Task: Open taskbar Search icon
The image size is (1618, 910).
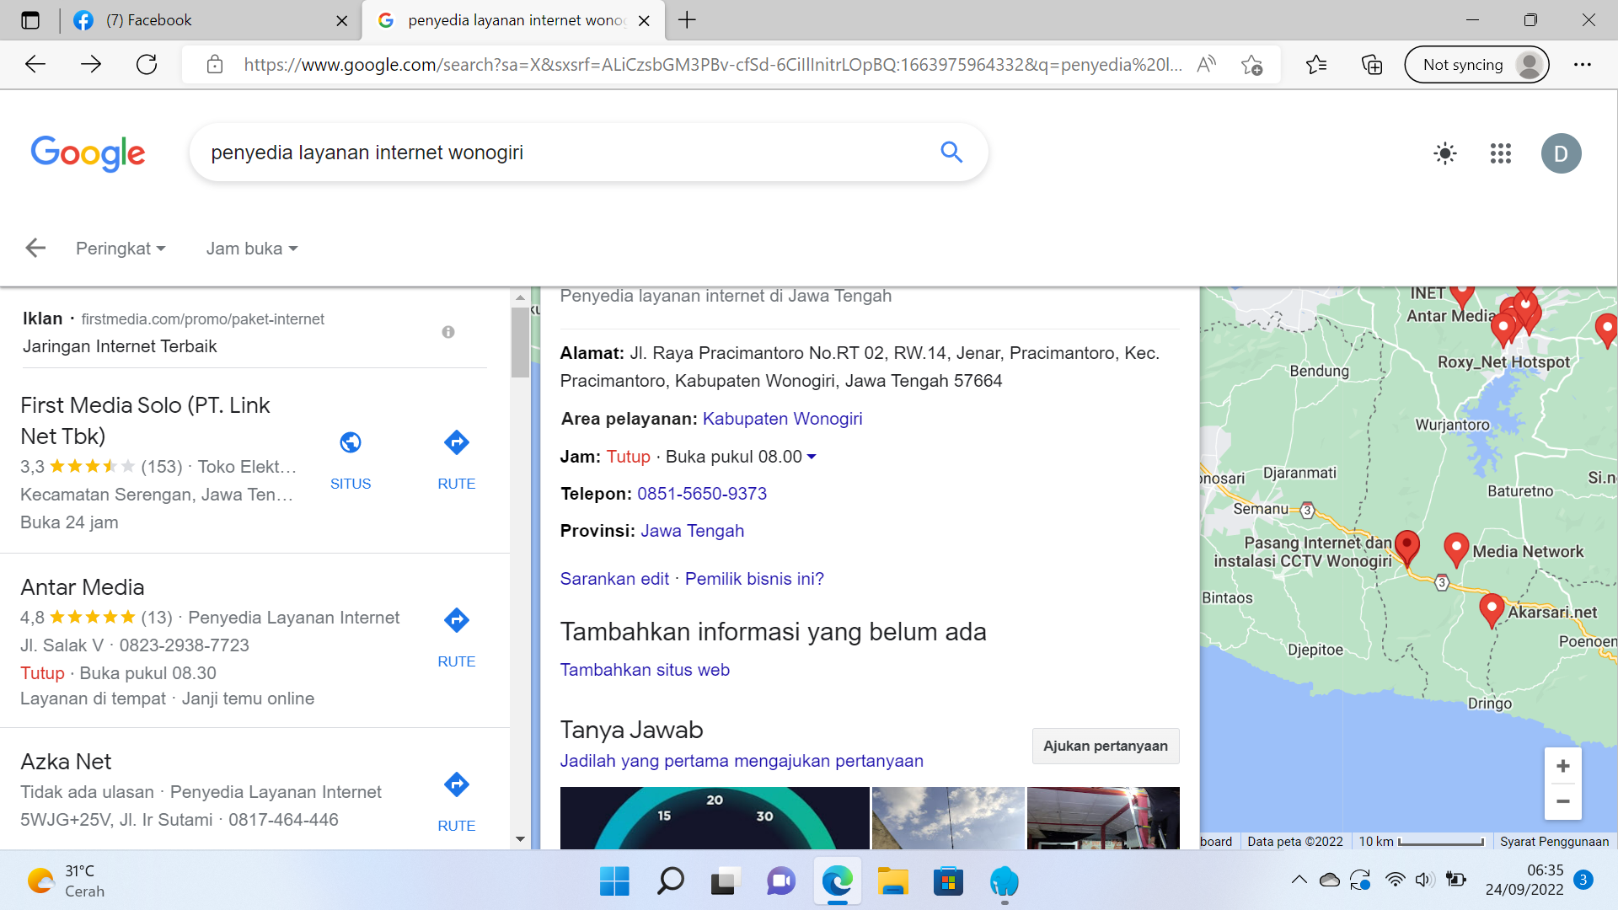Action: click(x=670, y=881)
